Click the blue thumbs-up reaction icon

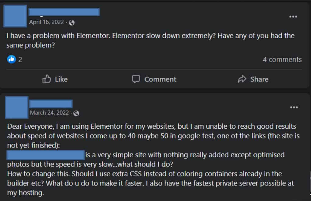click(11, 60)
